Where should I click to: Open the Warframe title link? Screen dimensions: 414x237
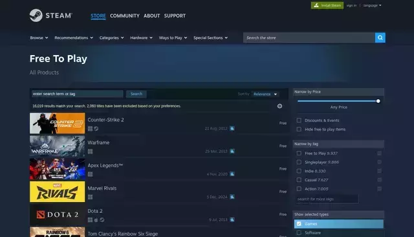pos(98,142)
